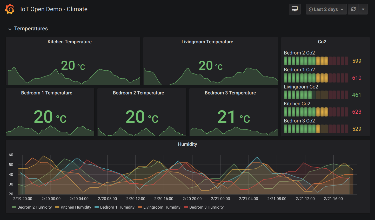Click the 2/21 00:00 time axis label
This screenshot has width=375, height=220.
click(x=220, y=199)
